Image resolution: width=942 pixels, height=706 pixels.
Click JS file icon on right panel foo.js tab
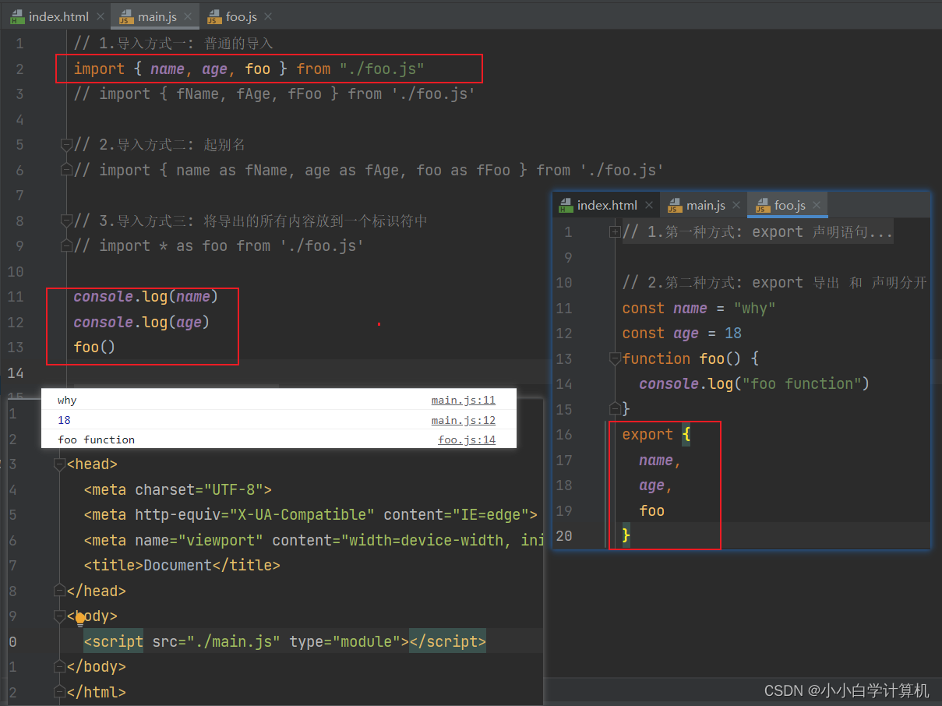761,206
